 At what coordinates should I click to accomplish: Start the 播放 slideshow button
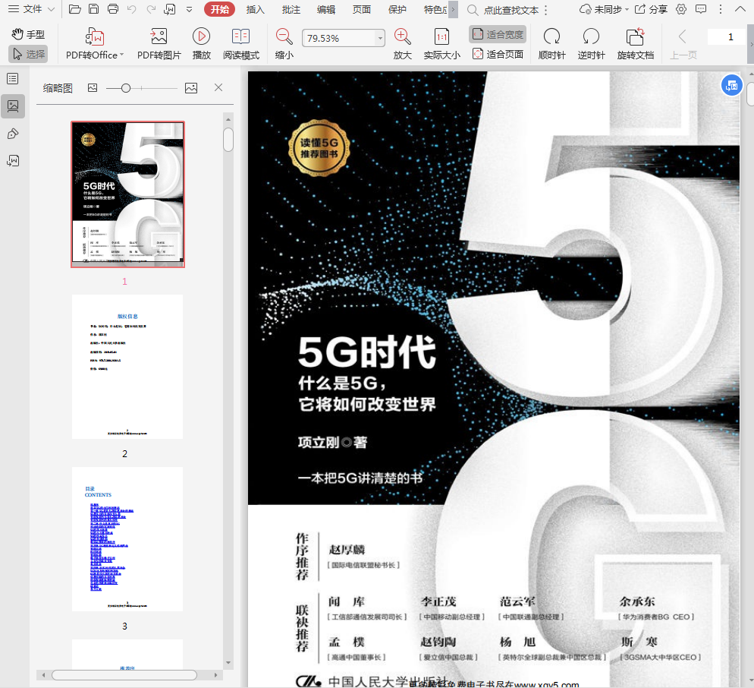pos(201,36)
